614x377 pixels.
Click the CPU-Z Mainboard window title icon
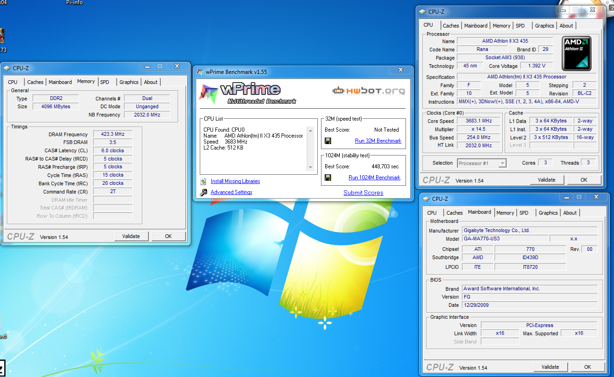(426, 199)
